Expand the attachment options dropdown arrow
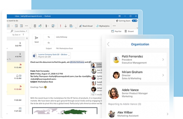Screen dimensions: 183x119 click(69, 56)
